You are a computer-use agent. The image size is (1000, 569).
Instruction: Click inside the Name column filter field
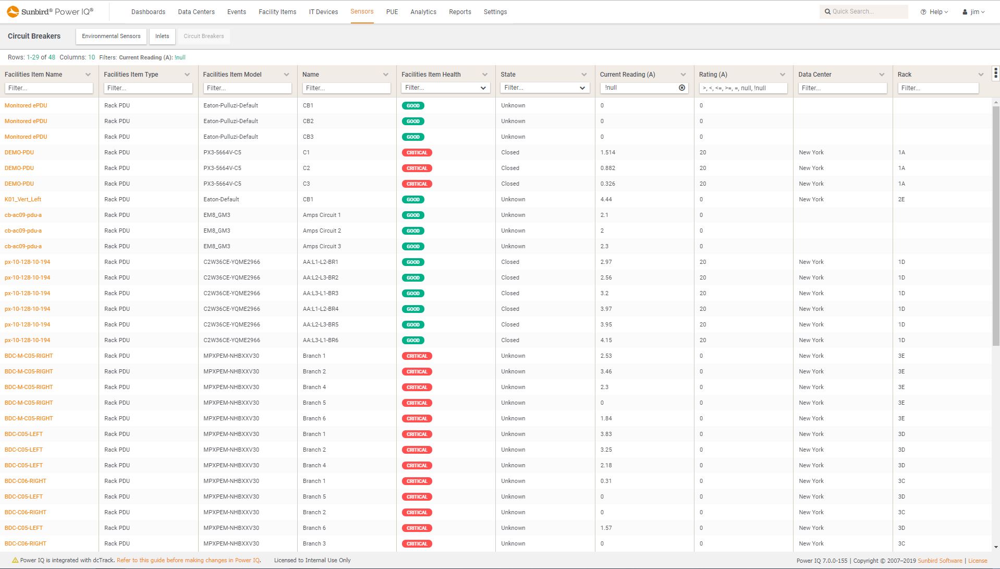coord(346,87)
